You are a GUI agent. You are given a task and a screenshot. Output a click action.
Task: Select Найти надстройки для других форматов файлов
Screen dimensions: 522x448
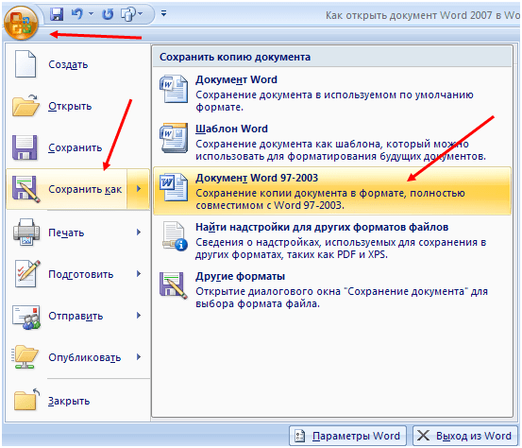tap(322, 228)
